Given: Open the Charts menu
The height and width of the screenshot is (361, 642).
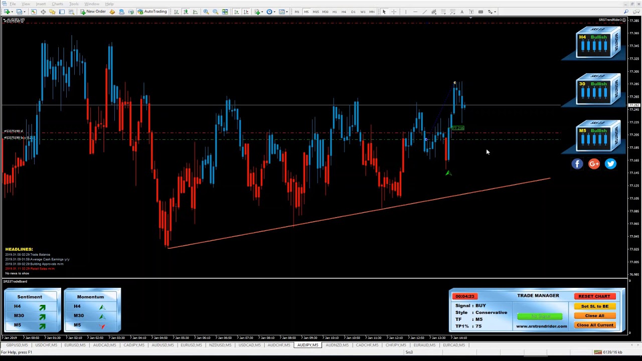Looking at the screenshot, I should (x=57, y=4).
